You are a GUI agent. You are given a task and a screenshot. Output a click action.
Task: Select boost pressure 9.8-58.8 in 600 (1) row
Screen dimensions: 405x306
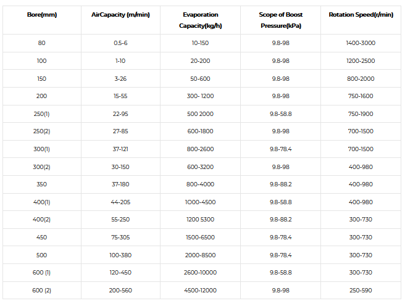pyautogui.click(x=280, y=273)
